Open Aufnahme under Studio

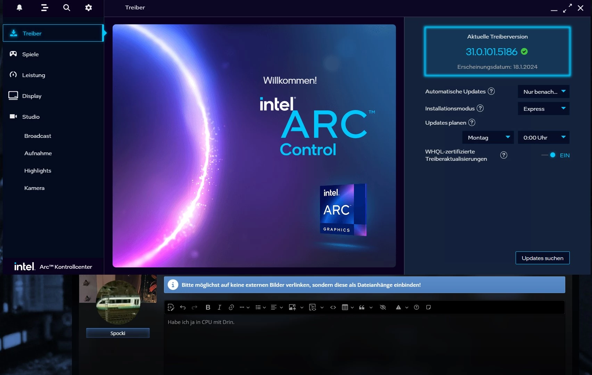coord(38,153)
